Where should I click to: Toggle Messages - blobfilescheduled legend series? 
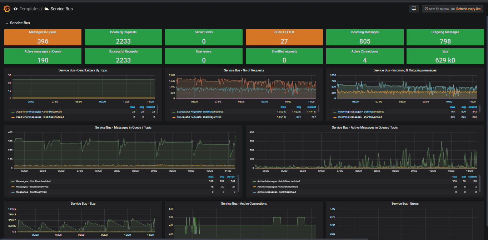point(33,181)
